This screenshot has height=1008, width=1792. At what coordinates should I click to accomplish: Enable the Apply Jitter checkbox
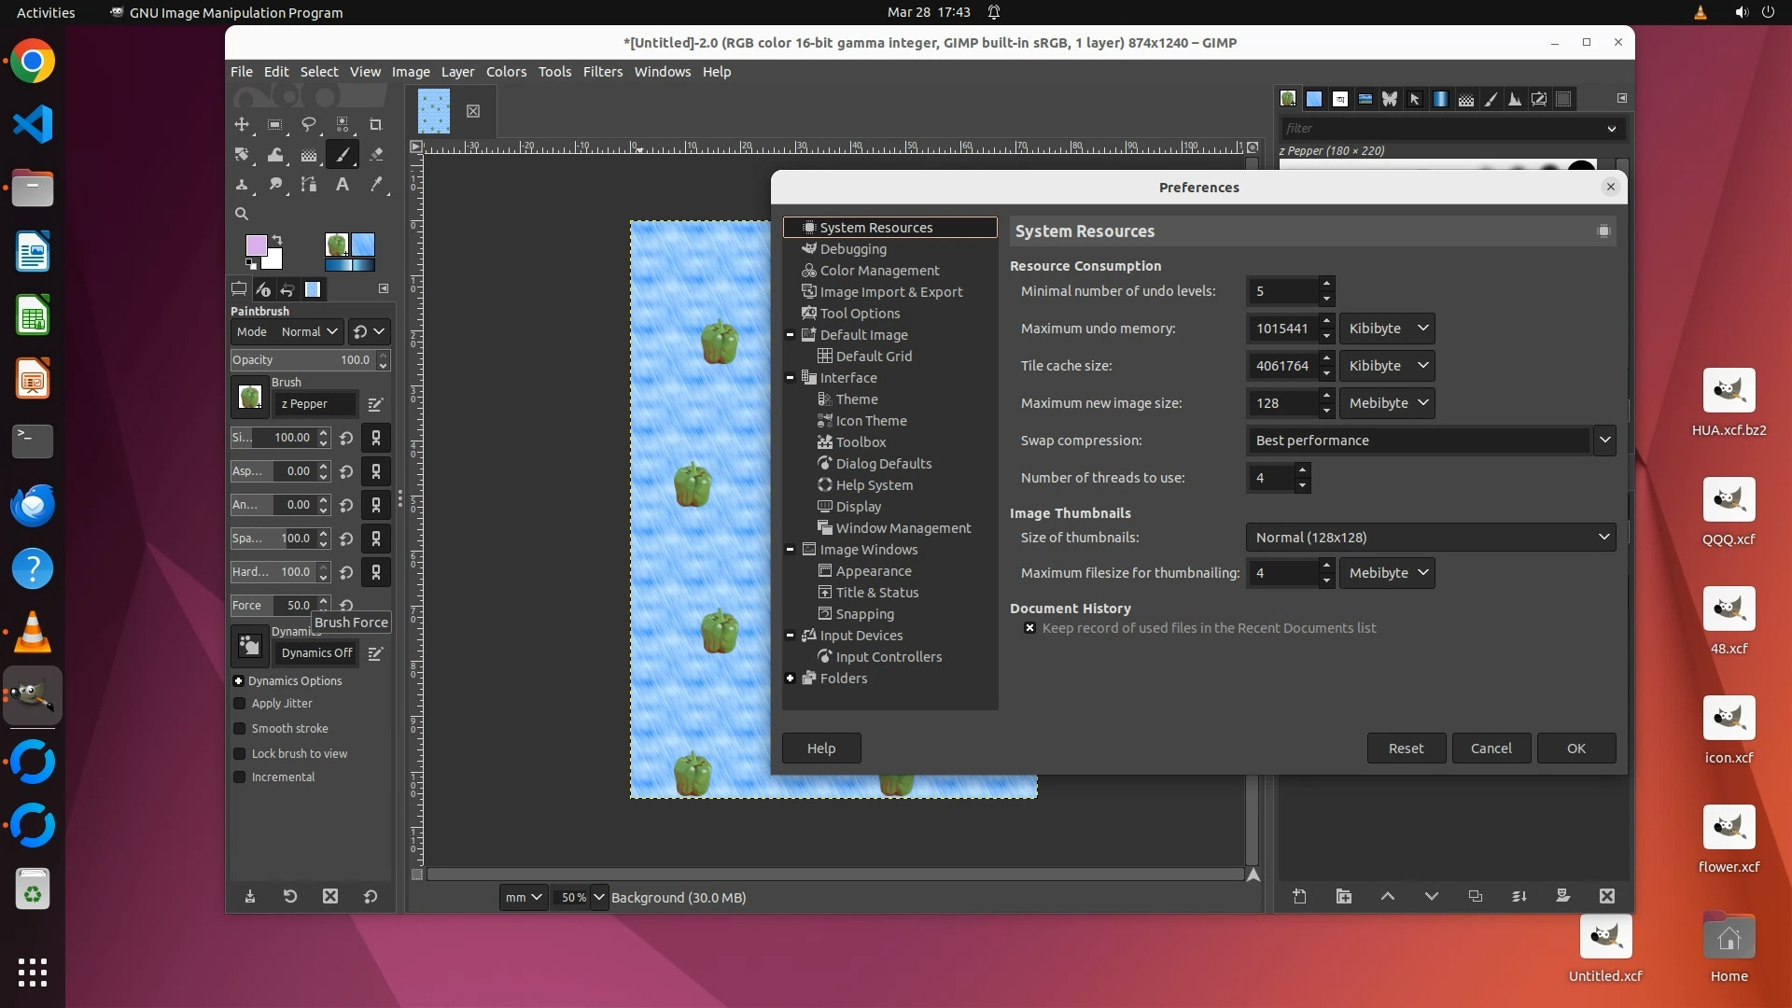click(240, 704)
